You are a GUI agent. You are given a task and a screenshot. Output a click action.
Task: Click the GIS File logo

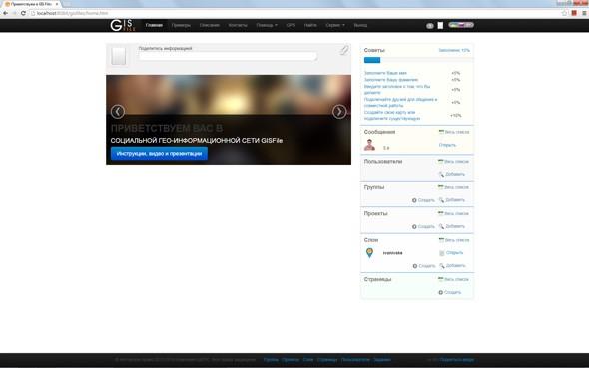click(x=123, y=25)
